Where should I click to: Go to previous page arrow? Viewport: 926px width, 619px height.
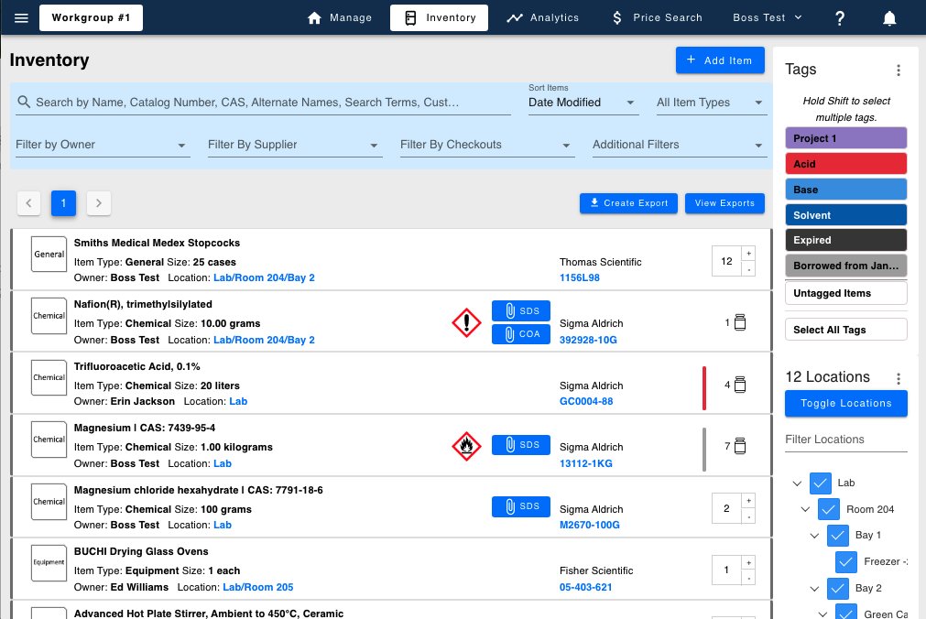[29, 203]
